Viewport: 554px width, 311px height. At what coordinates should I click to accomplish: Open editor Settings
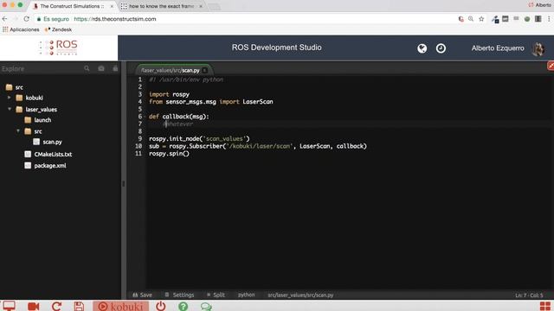point(179,295)
